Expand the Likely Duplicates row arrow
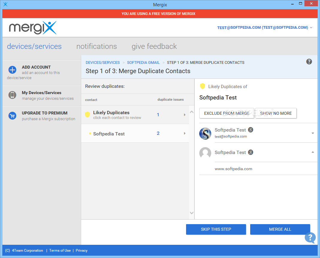The height and width of the screenshot is (258, 320). (x=185, y=115)
